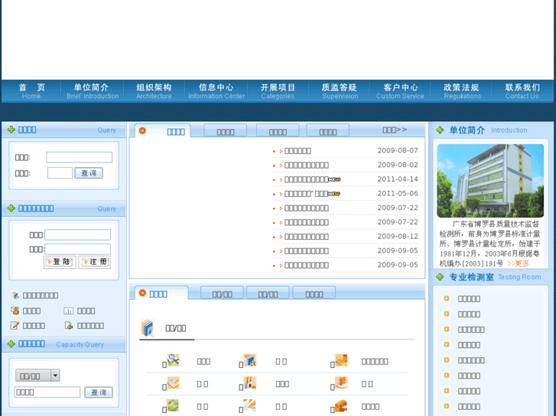Screen dimensions: 556x416
Task: Click the orange gold bars icon
Action: [341, 360]
